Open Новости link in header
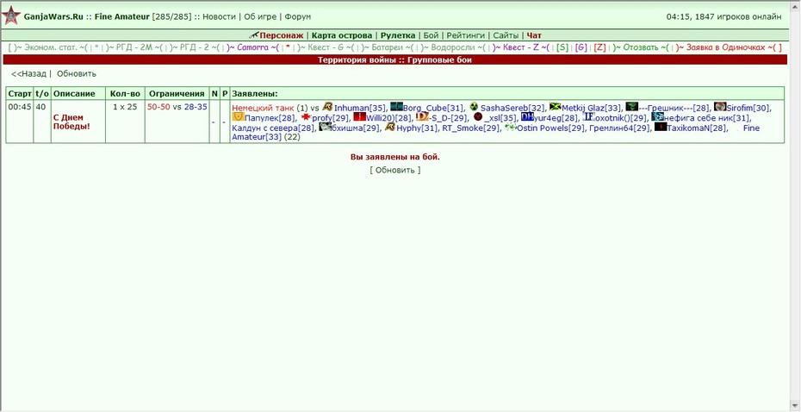 pos(219,17)
